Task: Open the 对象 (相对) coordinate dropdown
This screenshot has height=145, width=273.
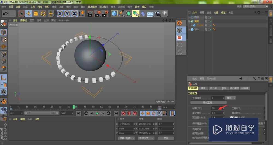Action: pyautogui.click(x=127, y=138)
